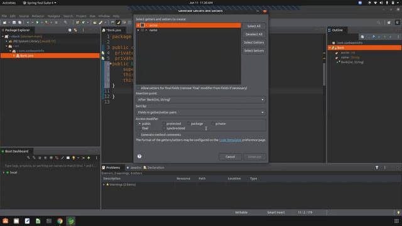Image resolution: width=402 pixels, height=226 pixels.
Task: Expand the local node in Boot Dashboard
Action: (4, 173)
